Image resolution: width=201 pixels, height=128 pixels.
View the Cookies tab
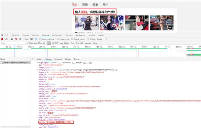click(x=68, y=59)
